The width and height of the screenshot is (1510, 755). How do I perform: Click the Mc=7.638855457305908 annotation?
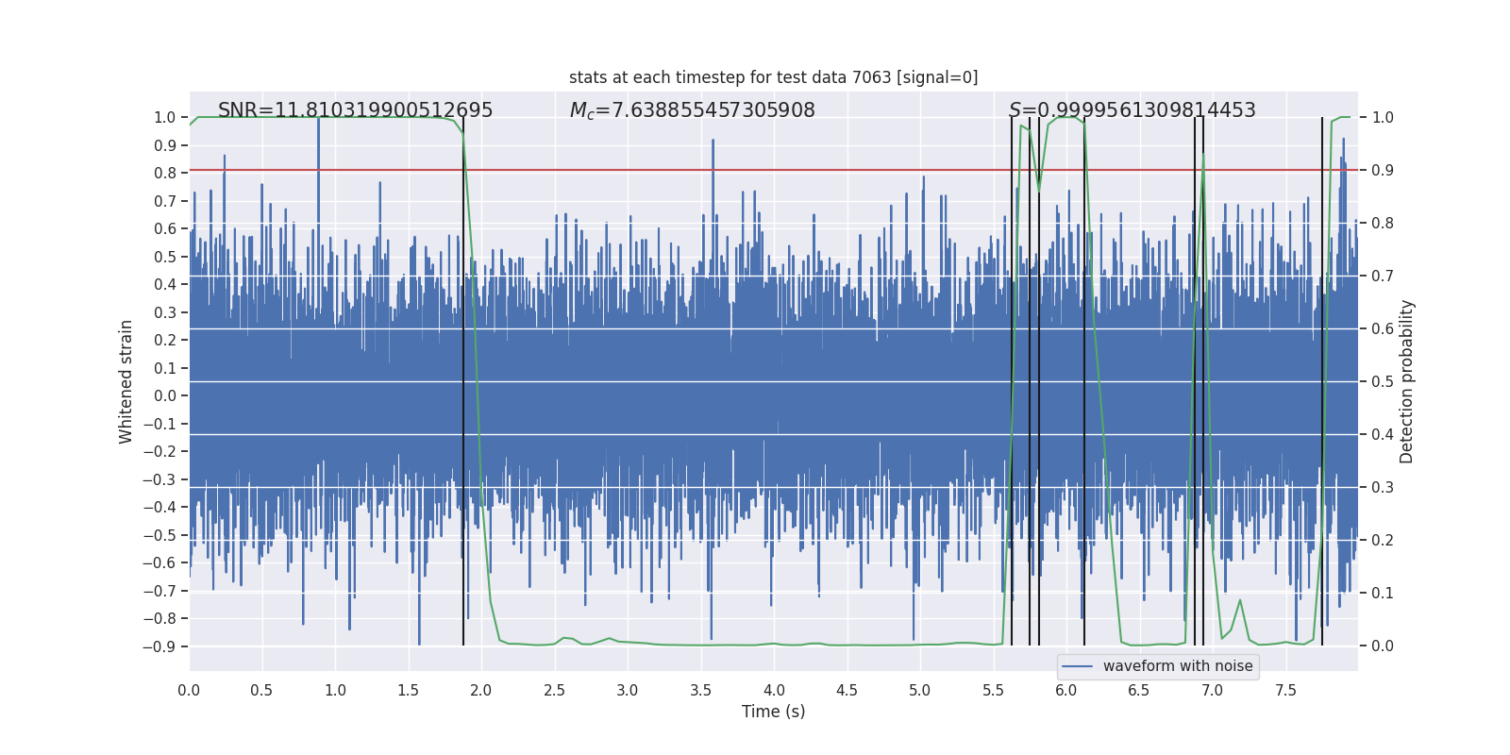click(x=692, y=110)
